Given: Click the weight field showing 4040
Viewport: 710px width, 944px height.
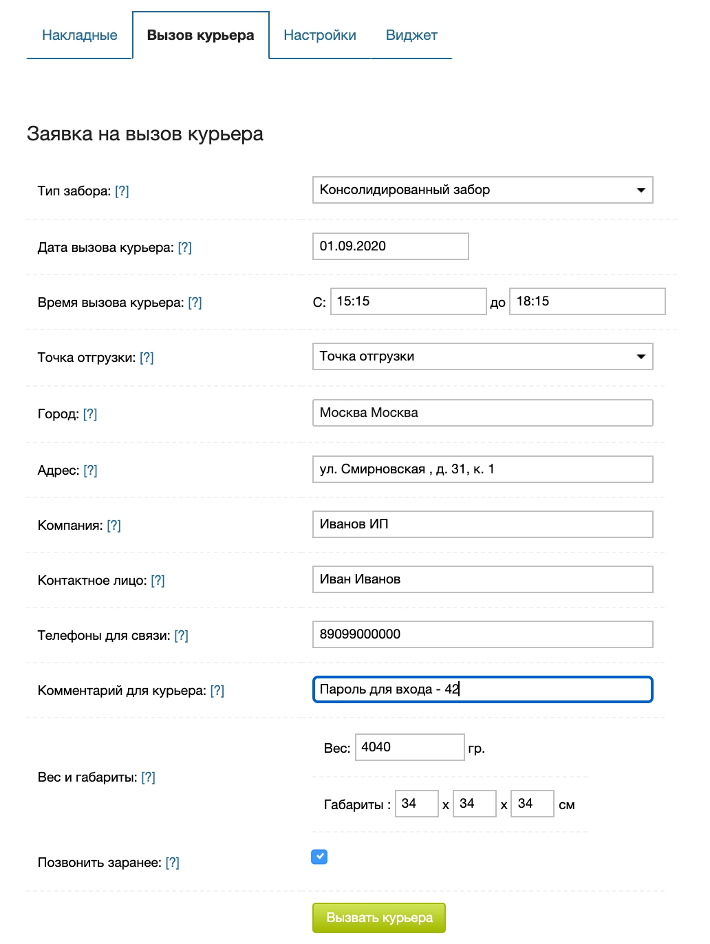Looking at the screenshot, I should click(x=409, y=747).
